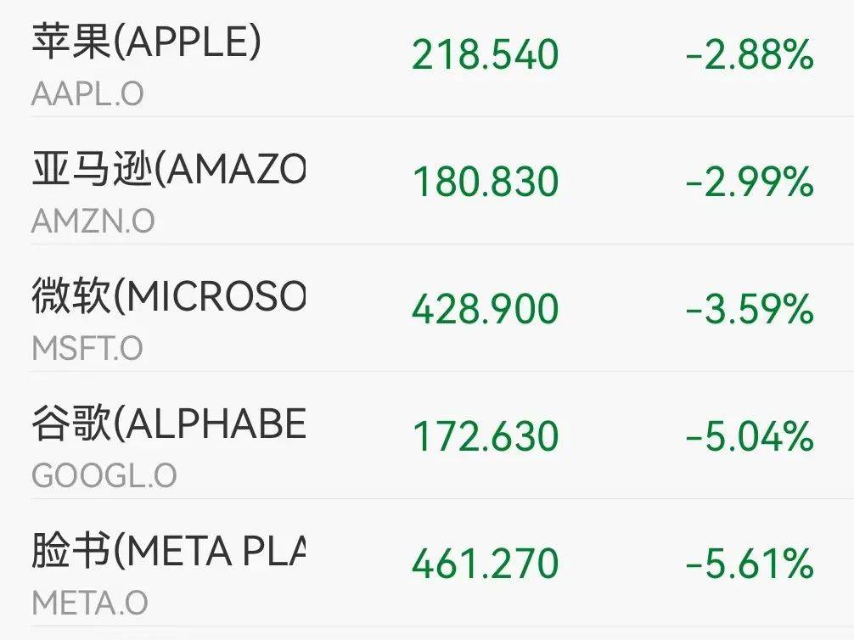Tap Microsoft's change -3.59%
The width and height of the screenshot is (854, 640).
pos(750,308)
